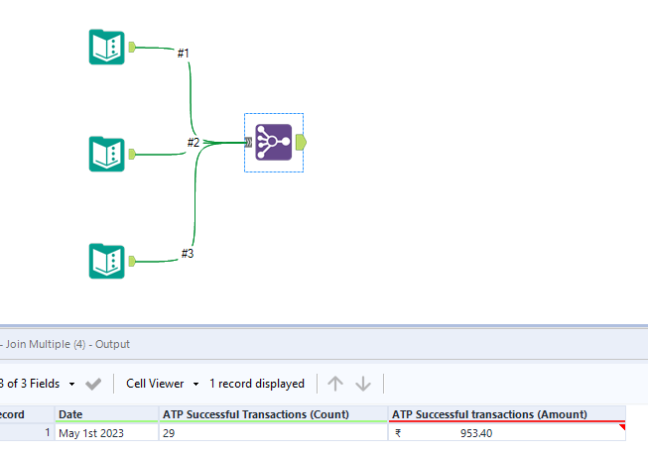Click the Date column header
The image size is (648, 454).
click(x=107, y=414)
